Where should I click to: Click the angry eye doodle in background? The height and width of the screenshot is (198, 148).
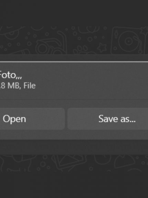point(12,33)
